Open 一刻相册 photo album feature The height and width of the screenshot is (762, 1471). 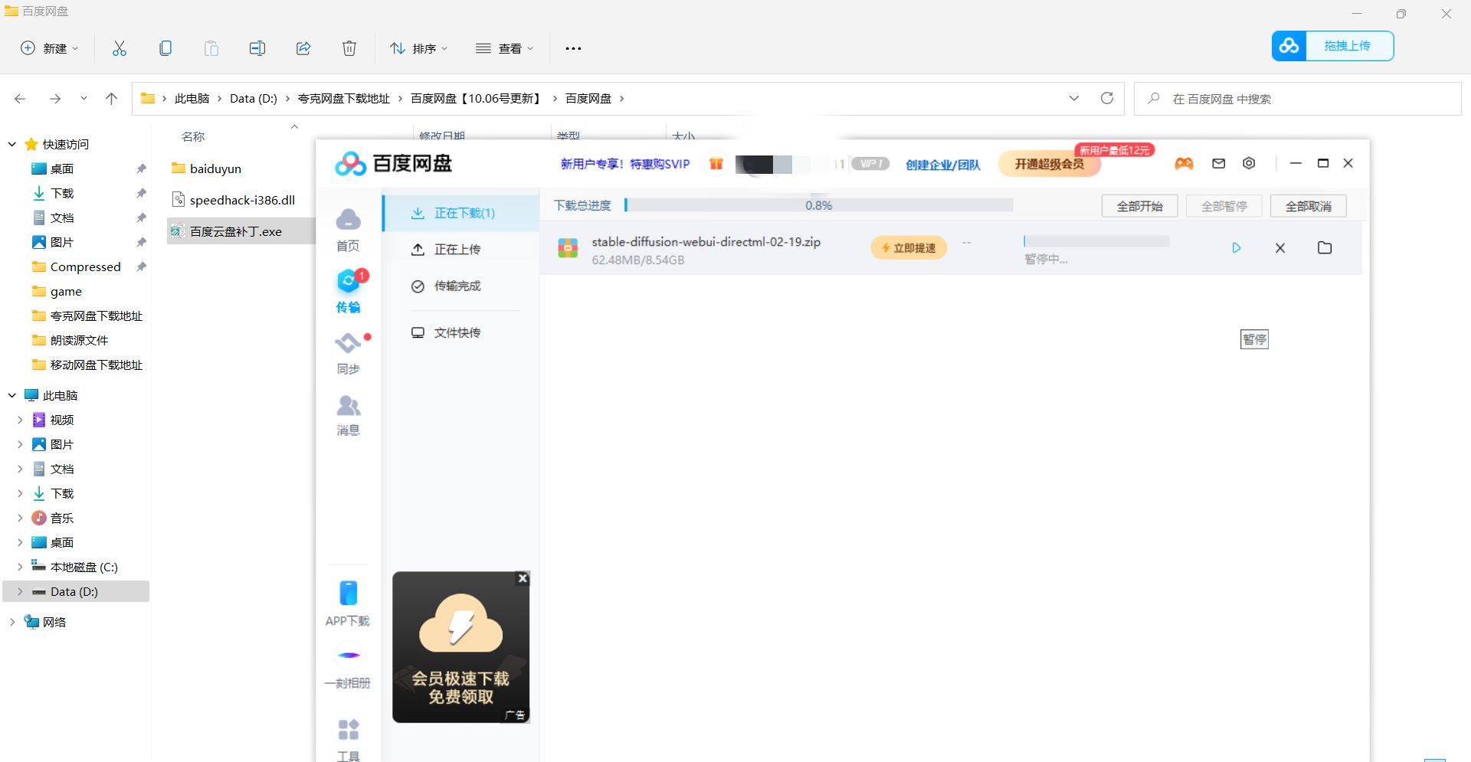click(349, 665)
